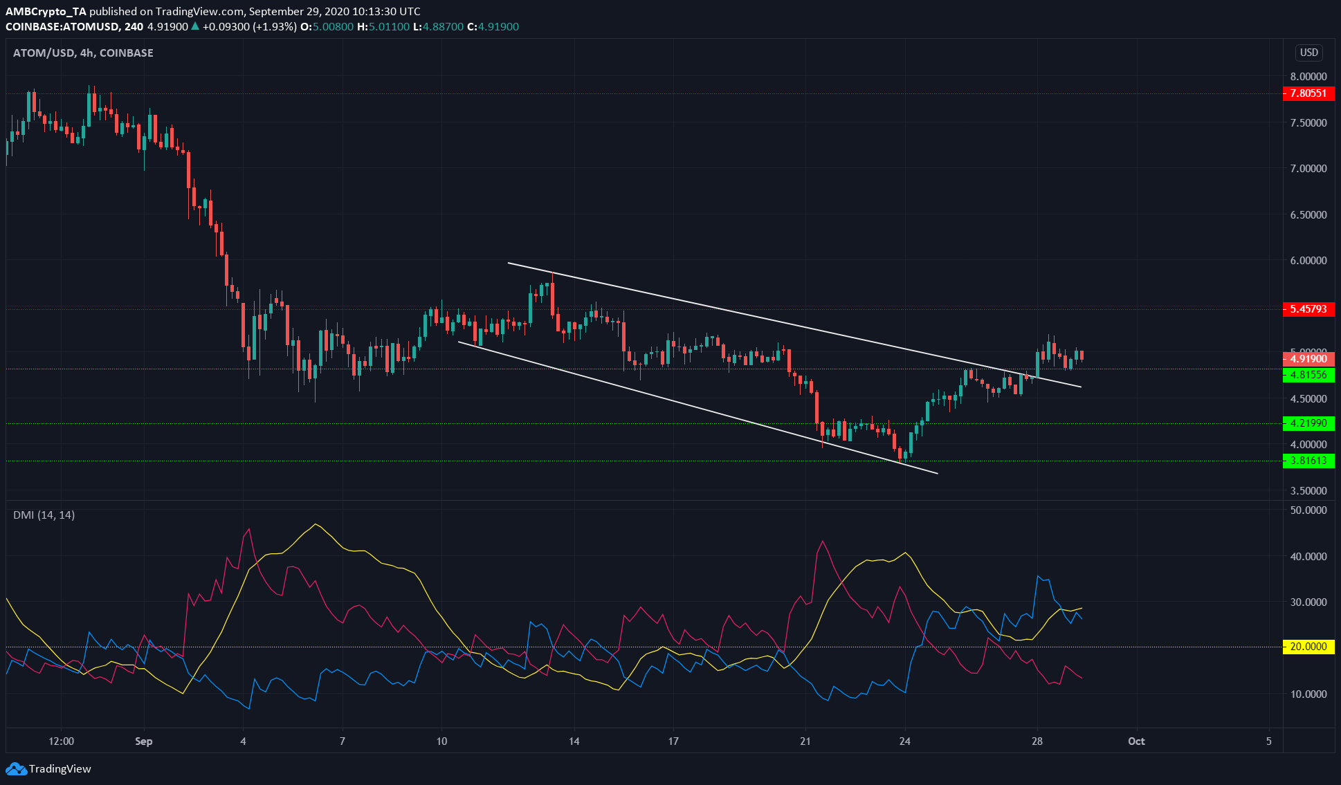Click the current price label 4.91900
This screenshot has width=1341, height=785.
1308,359
